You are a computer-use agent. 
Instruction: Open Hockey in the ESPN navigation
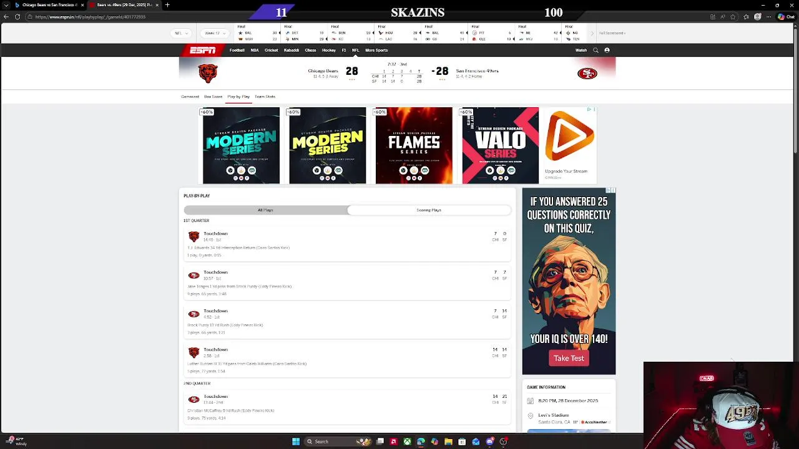(x=329, y=50)
